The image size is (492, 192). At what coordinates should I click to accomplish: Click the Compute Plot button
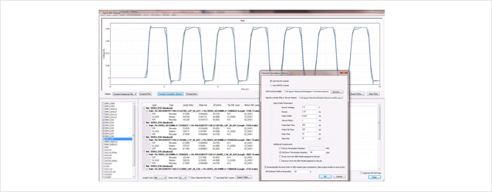click(x=145, y=94)
